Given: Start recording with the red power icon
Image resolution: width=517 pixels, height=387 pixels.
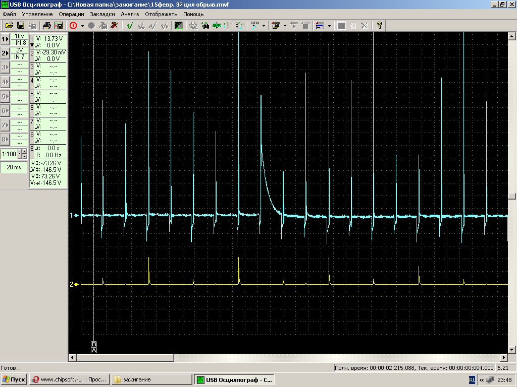Looking at the screenshot, I should click(x=73, y=25).
